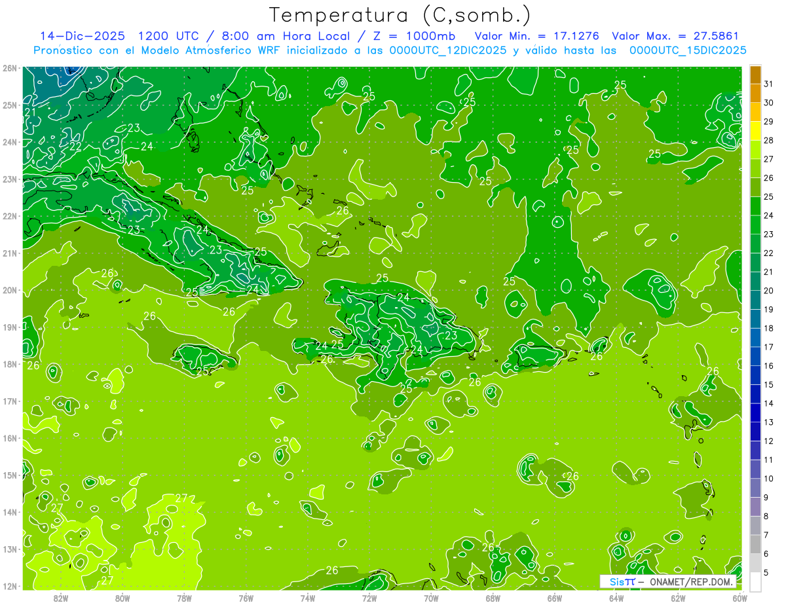
Task: Pick the colorbar swatch between 8 and 9
Action: tap(755, 507)
